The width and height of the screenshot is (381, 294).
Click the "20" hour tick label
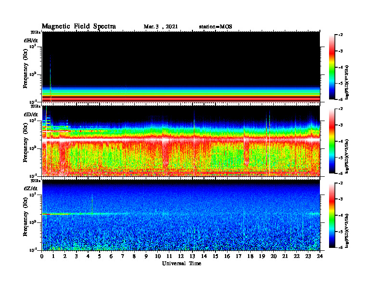(x=273, y=256)
